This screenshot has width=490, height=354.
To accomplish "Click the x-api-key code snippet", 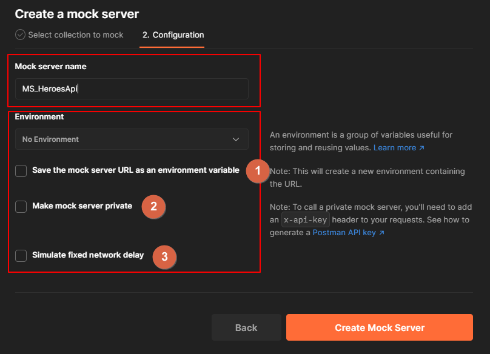I will click(305, 219).
